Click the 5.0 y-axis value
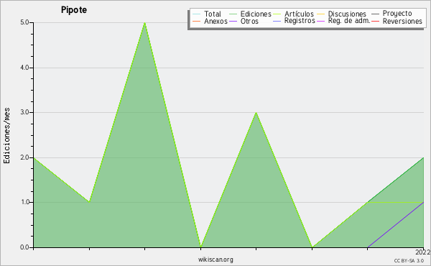Screen dimensions: 431x266 [24, 22]
